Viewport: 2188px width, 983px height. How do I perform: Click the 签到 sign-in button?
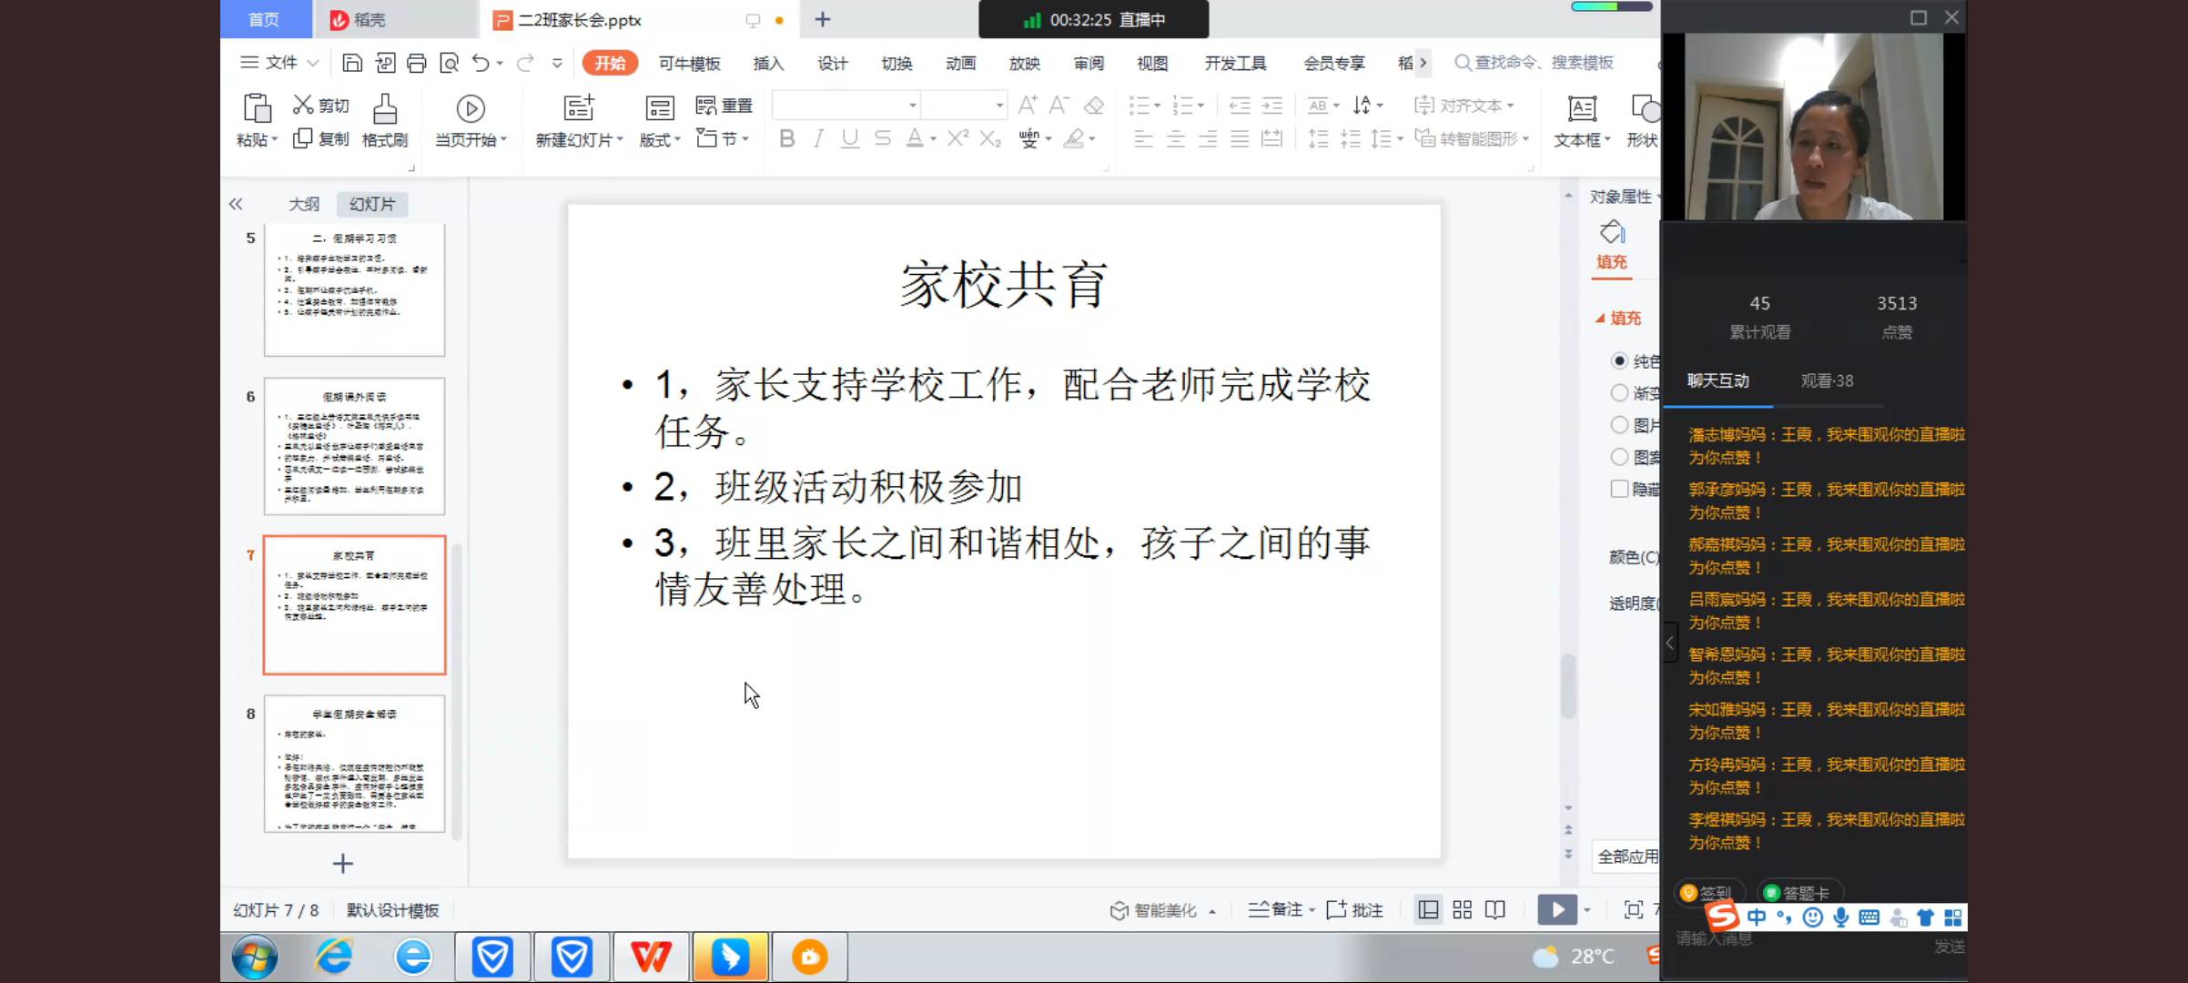[1709, 892]
